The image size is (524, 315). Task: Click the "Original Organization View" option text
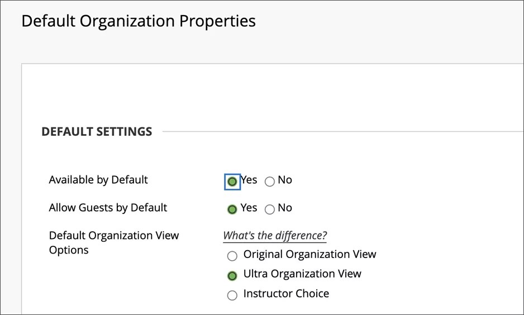pyautogui.click(x=309, y=255)
